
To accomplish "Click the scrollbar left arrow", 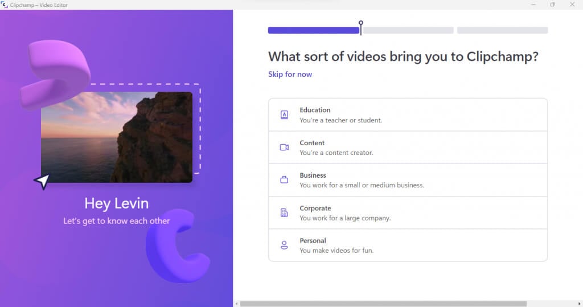I will tap(236, 304).
